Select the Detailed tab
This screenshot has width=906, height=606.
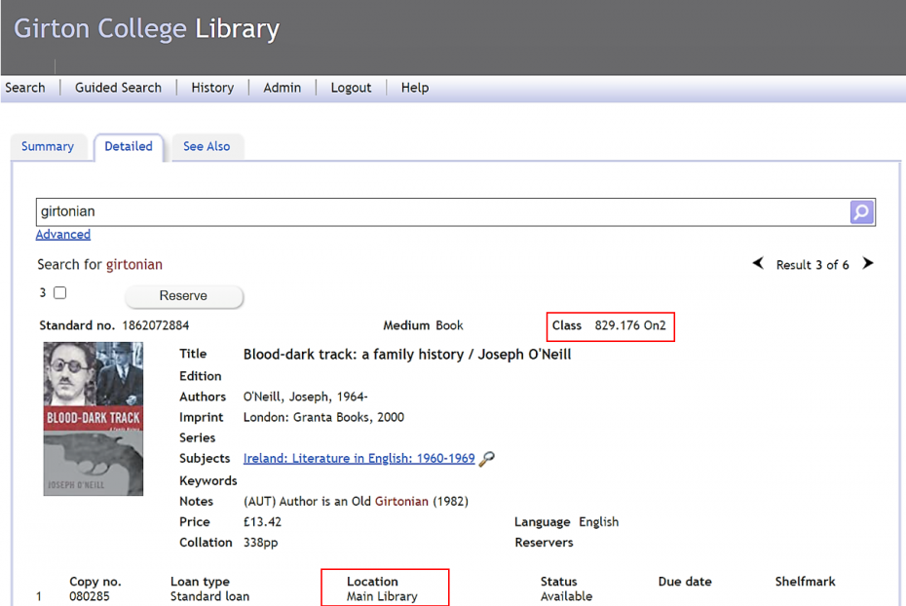click(129, 146)
